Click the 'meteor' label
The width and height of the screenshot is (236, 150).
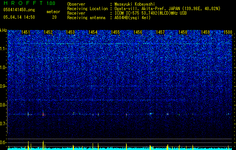pos(53,12)
